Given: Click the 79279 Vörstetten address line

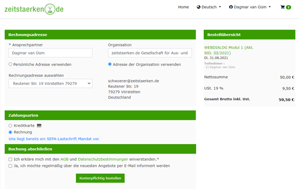Looking at the screenshot, I should coord(124,92).
